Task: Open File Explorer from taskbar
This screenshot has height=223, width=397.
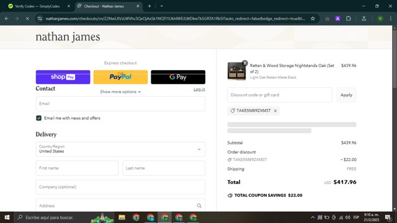Action: coord(122,217)
